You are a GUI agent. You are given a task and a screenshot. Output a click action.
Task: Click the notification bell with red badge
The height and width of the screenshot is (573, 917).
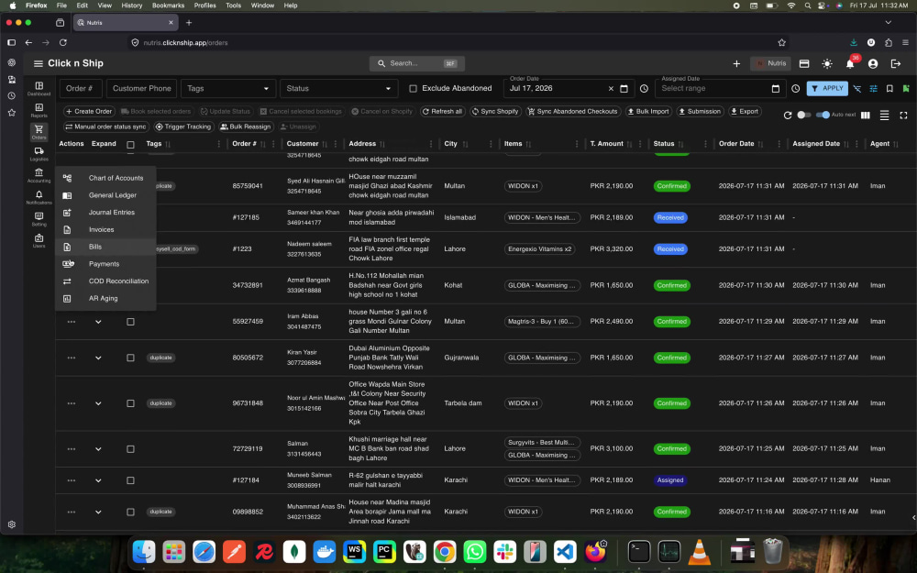point(850,64)
